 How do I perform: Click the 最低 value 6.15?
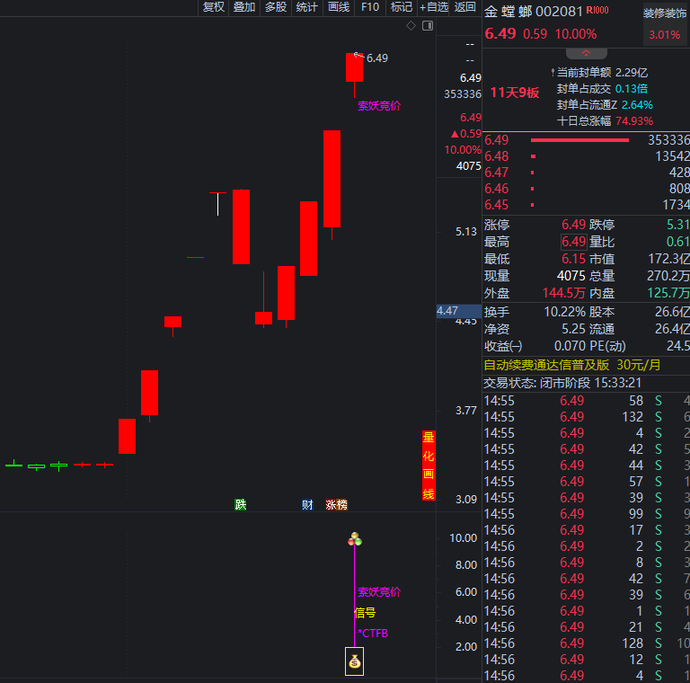click(574, 259)
